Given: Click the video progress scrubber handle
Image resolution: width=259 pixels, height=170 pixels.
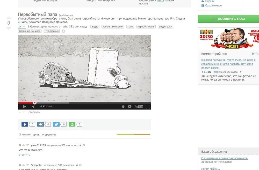Looking at the screenshot, I should point(35,103).
